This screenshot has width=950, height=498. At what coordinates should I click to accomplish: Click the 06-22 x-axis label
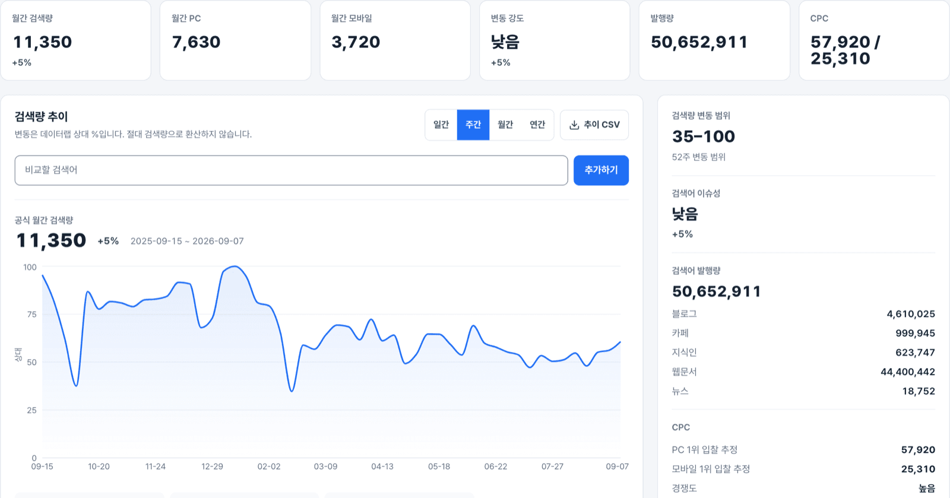496,467
